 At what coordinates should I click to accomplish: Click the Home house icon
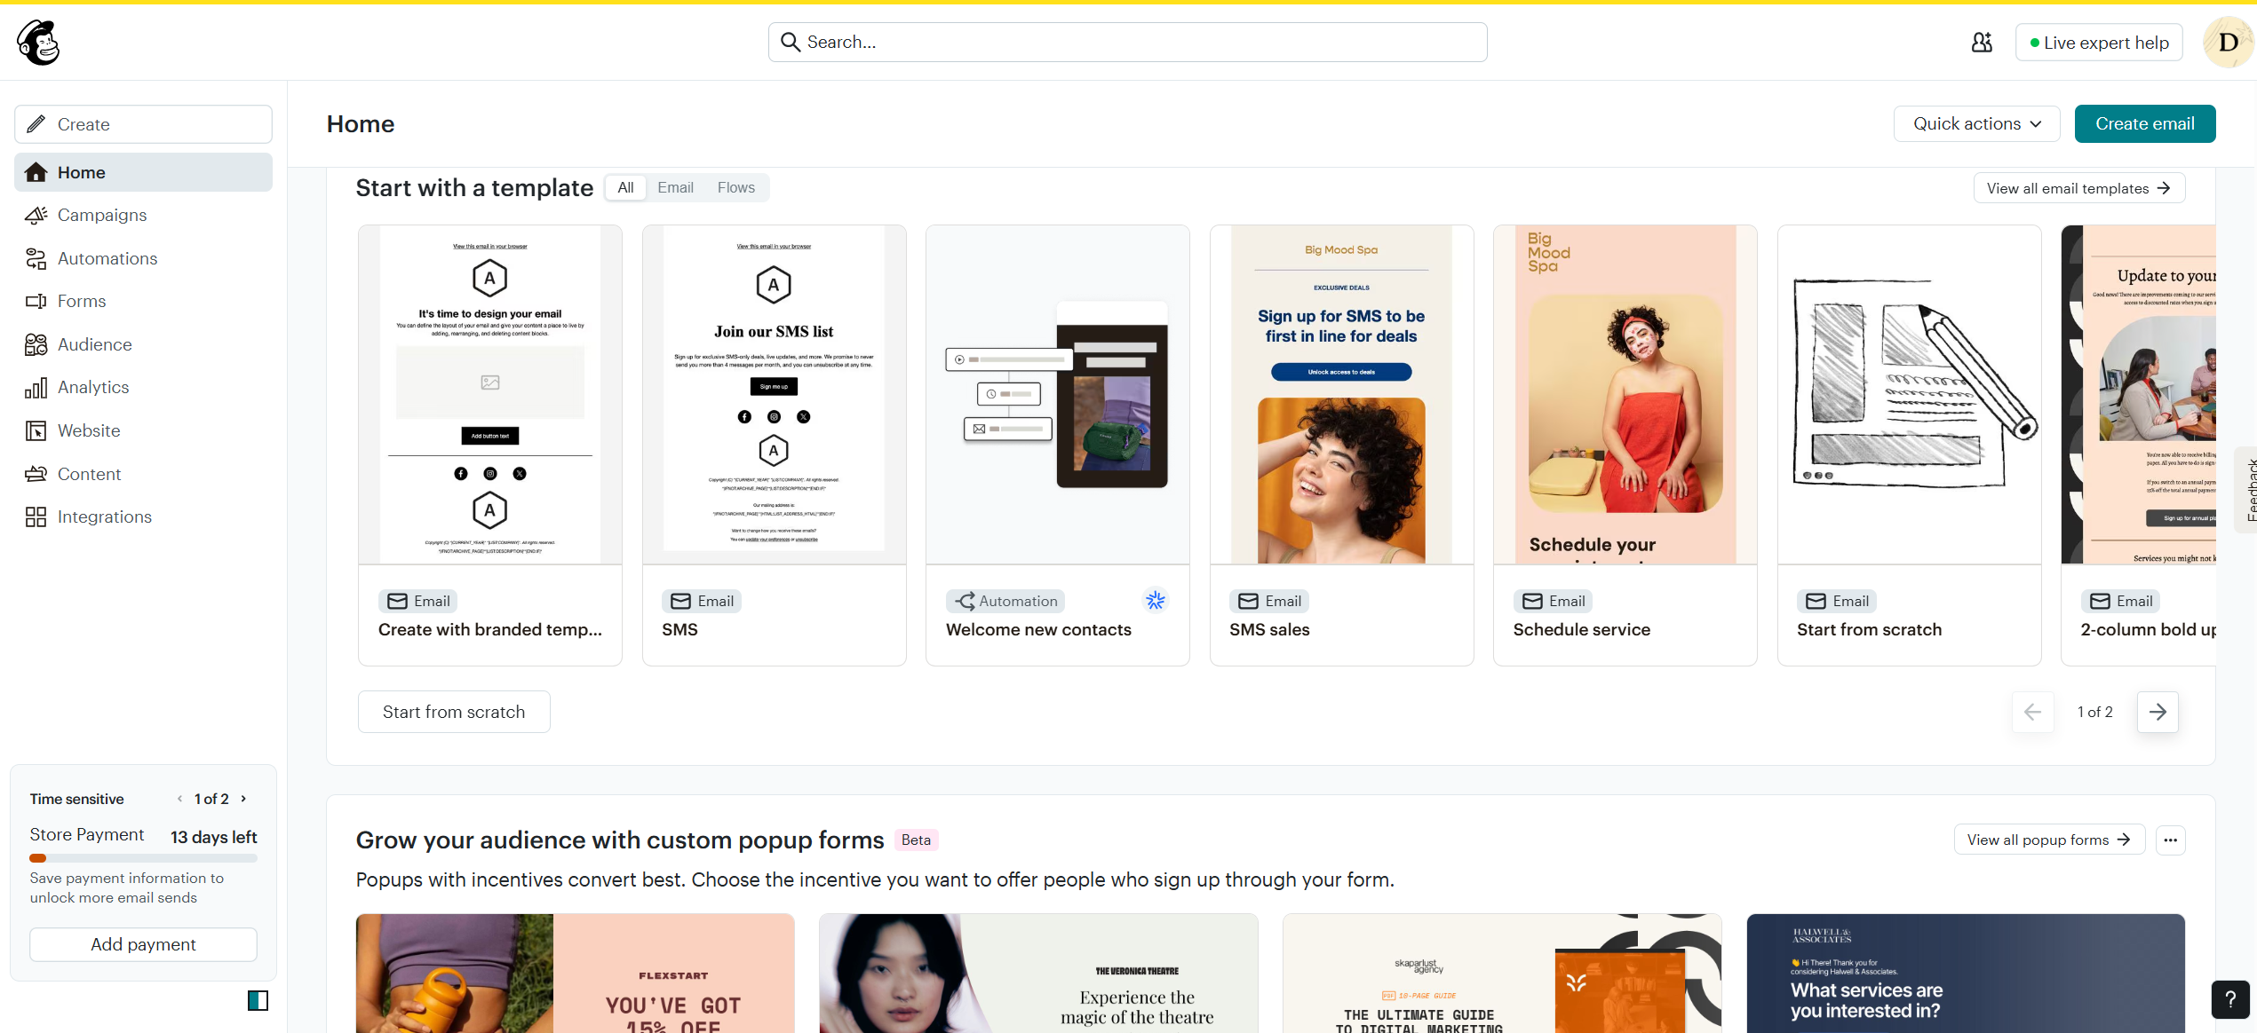click(x=36, y=172)
